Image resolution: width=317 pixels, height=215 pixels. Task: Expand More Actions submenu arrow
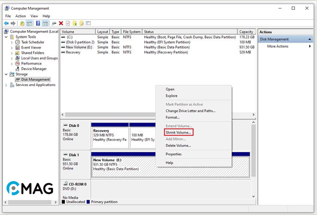click(310, 46)
